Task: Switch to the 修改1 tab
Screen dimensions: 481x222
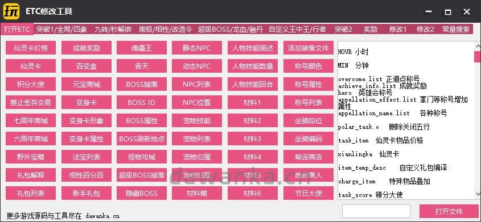Action: pyautogui.click(x=398, y=30)
